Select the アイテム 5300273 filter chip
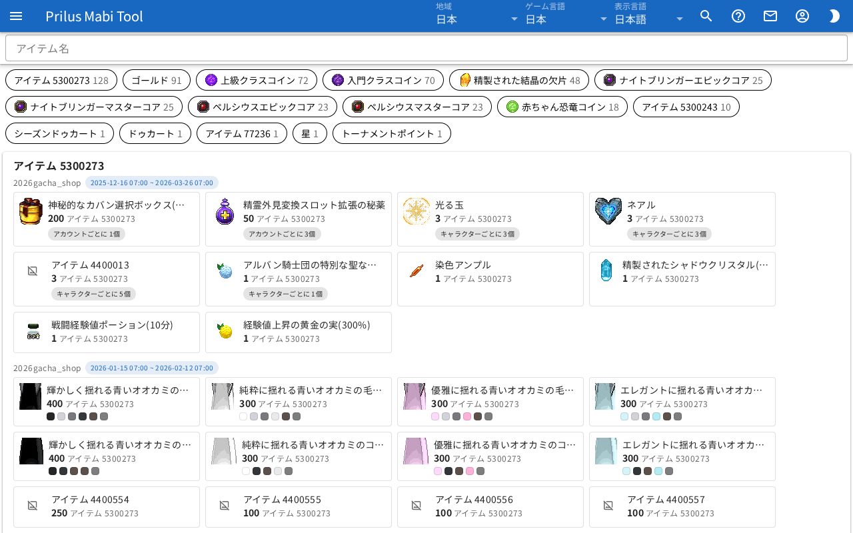 61,80
